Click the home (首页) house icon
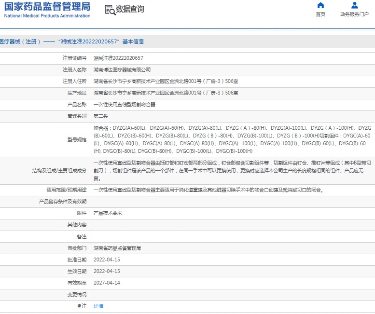The height and width of the screenshot is (314, 375). (x=320, y=5)
